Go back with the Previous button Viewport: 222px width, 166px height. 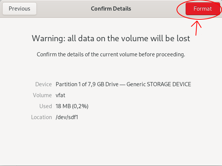tap(20, 9)
